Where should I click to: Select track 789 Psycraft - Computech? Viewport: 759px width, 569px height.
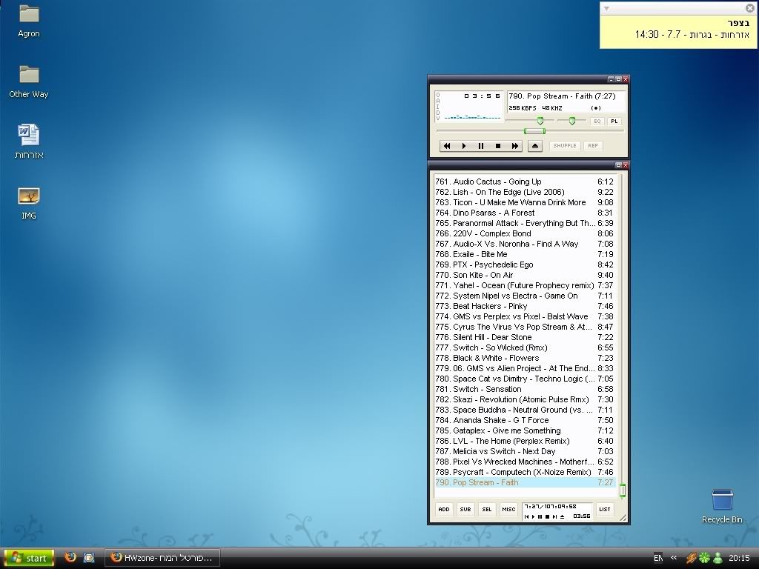point(524,472)
